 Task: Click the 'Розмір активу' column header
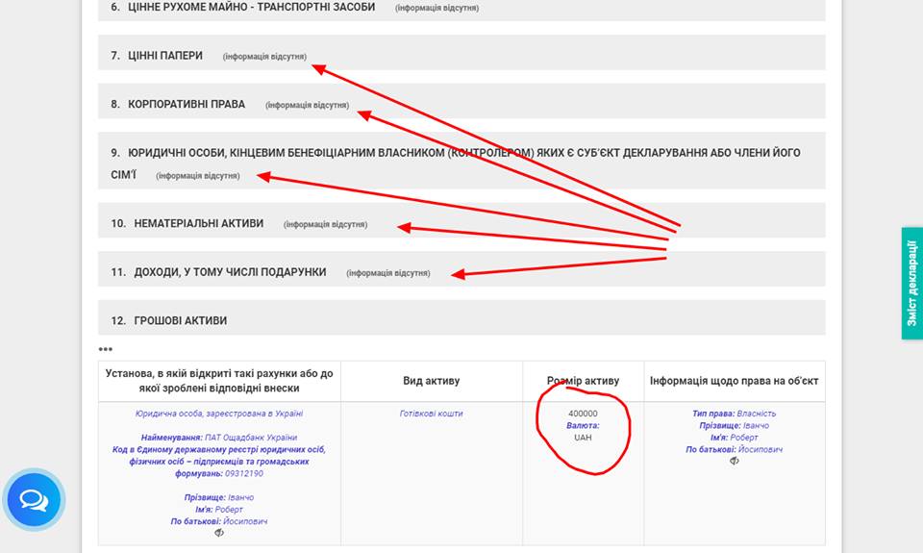[x=584, y=381]
